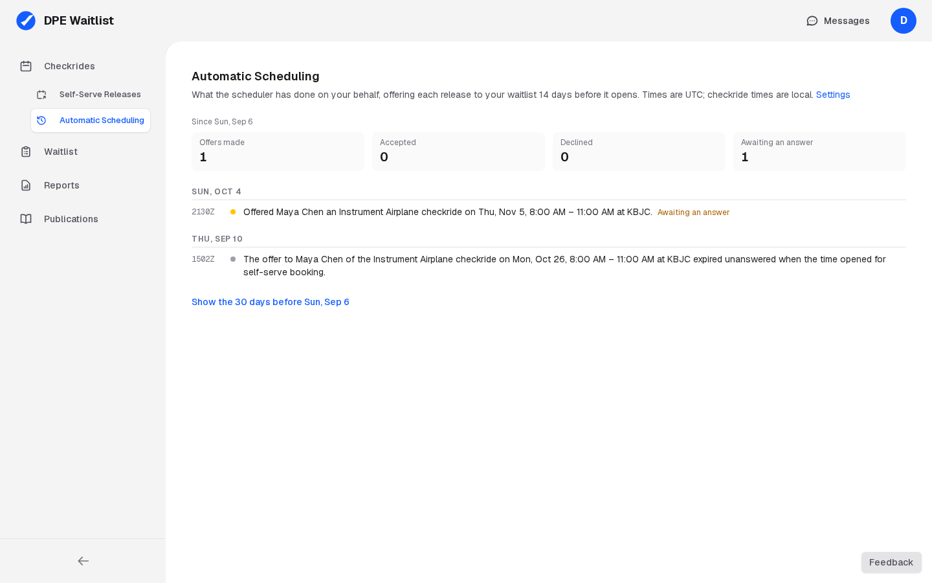Image resolution: width=932 pixels, height=583 pixels.
Task: Click the yellow status dot on Oct 4 entry
Action: (233, 212)
